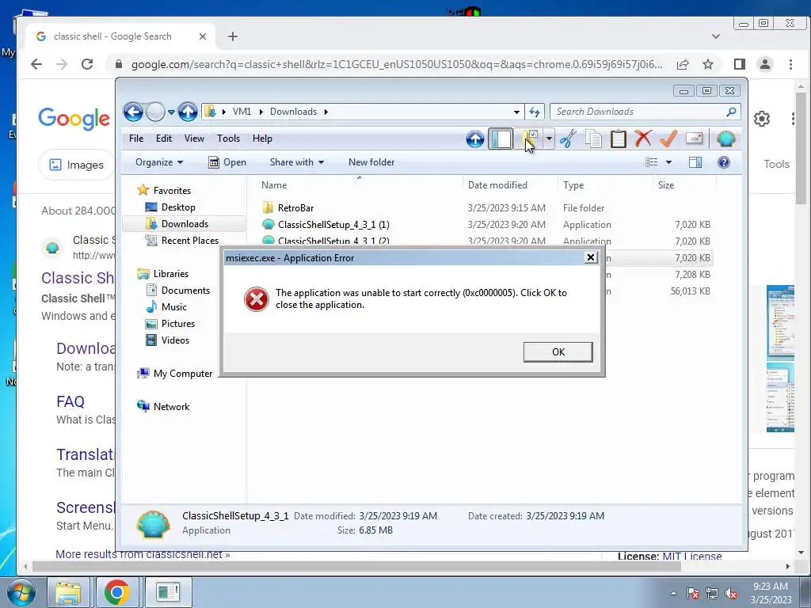This screenshot has height=608, width=811.
Task: Click the network tray icon
Action: (x=712, y=593)
